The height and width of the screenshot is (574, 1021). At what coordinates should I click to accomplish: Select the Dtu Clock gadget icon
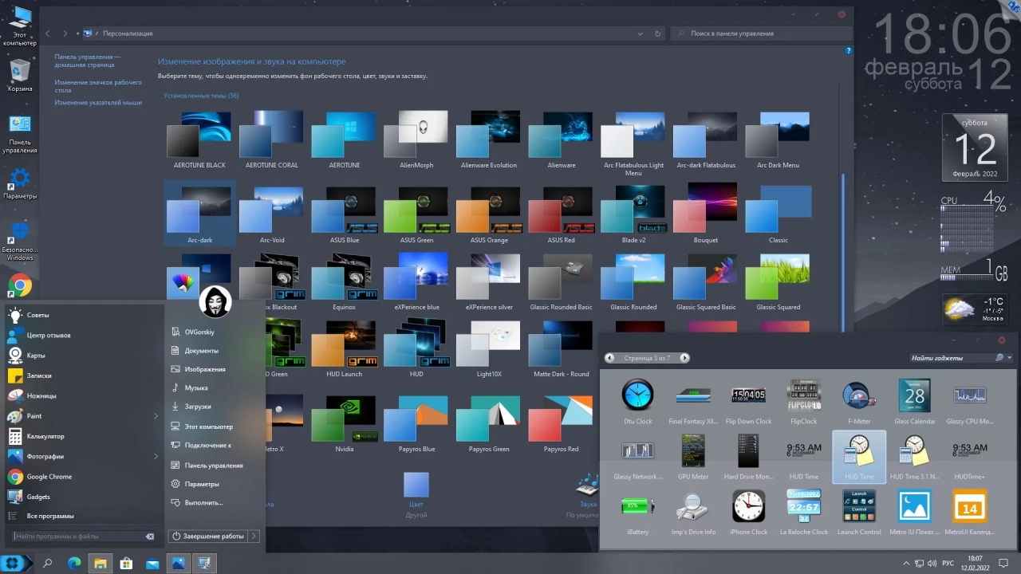pos(637,395)
